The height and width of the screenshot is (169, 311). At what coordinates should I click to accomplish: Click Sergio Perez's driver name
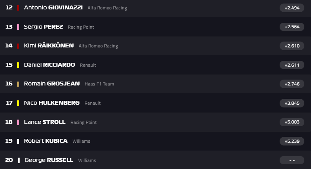(43, 27)
